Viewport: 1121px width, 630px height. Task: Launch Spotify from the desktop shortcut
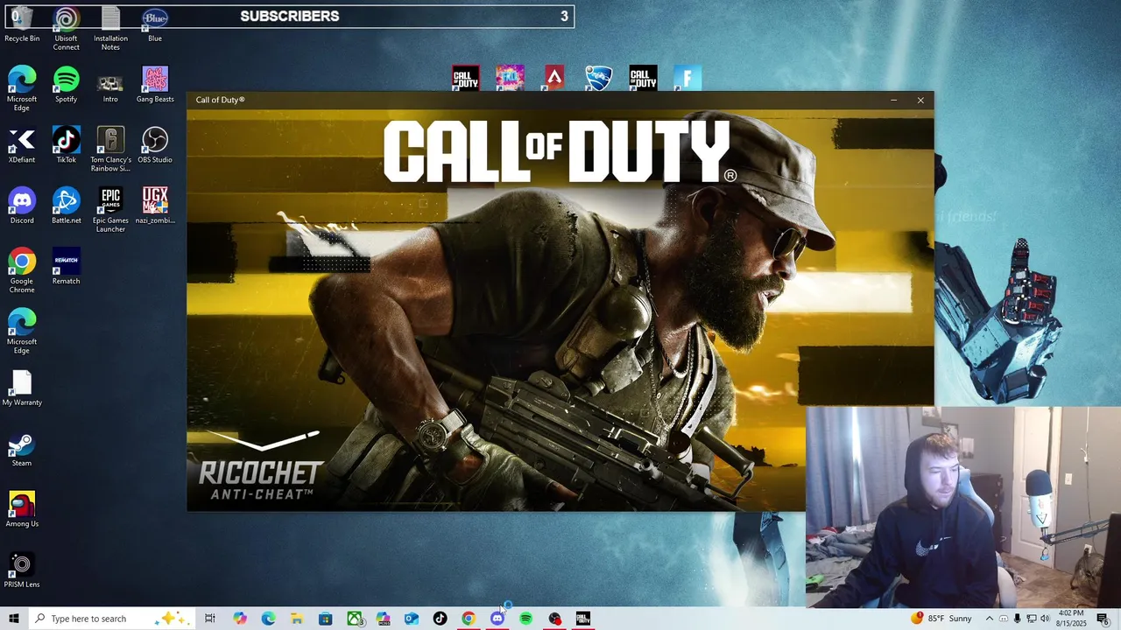pos(66,85)
